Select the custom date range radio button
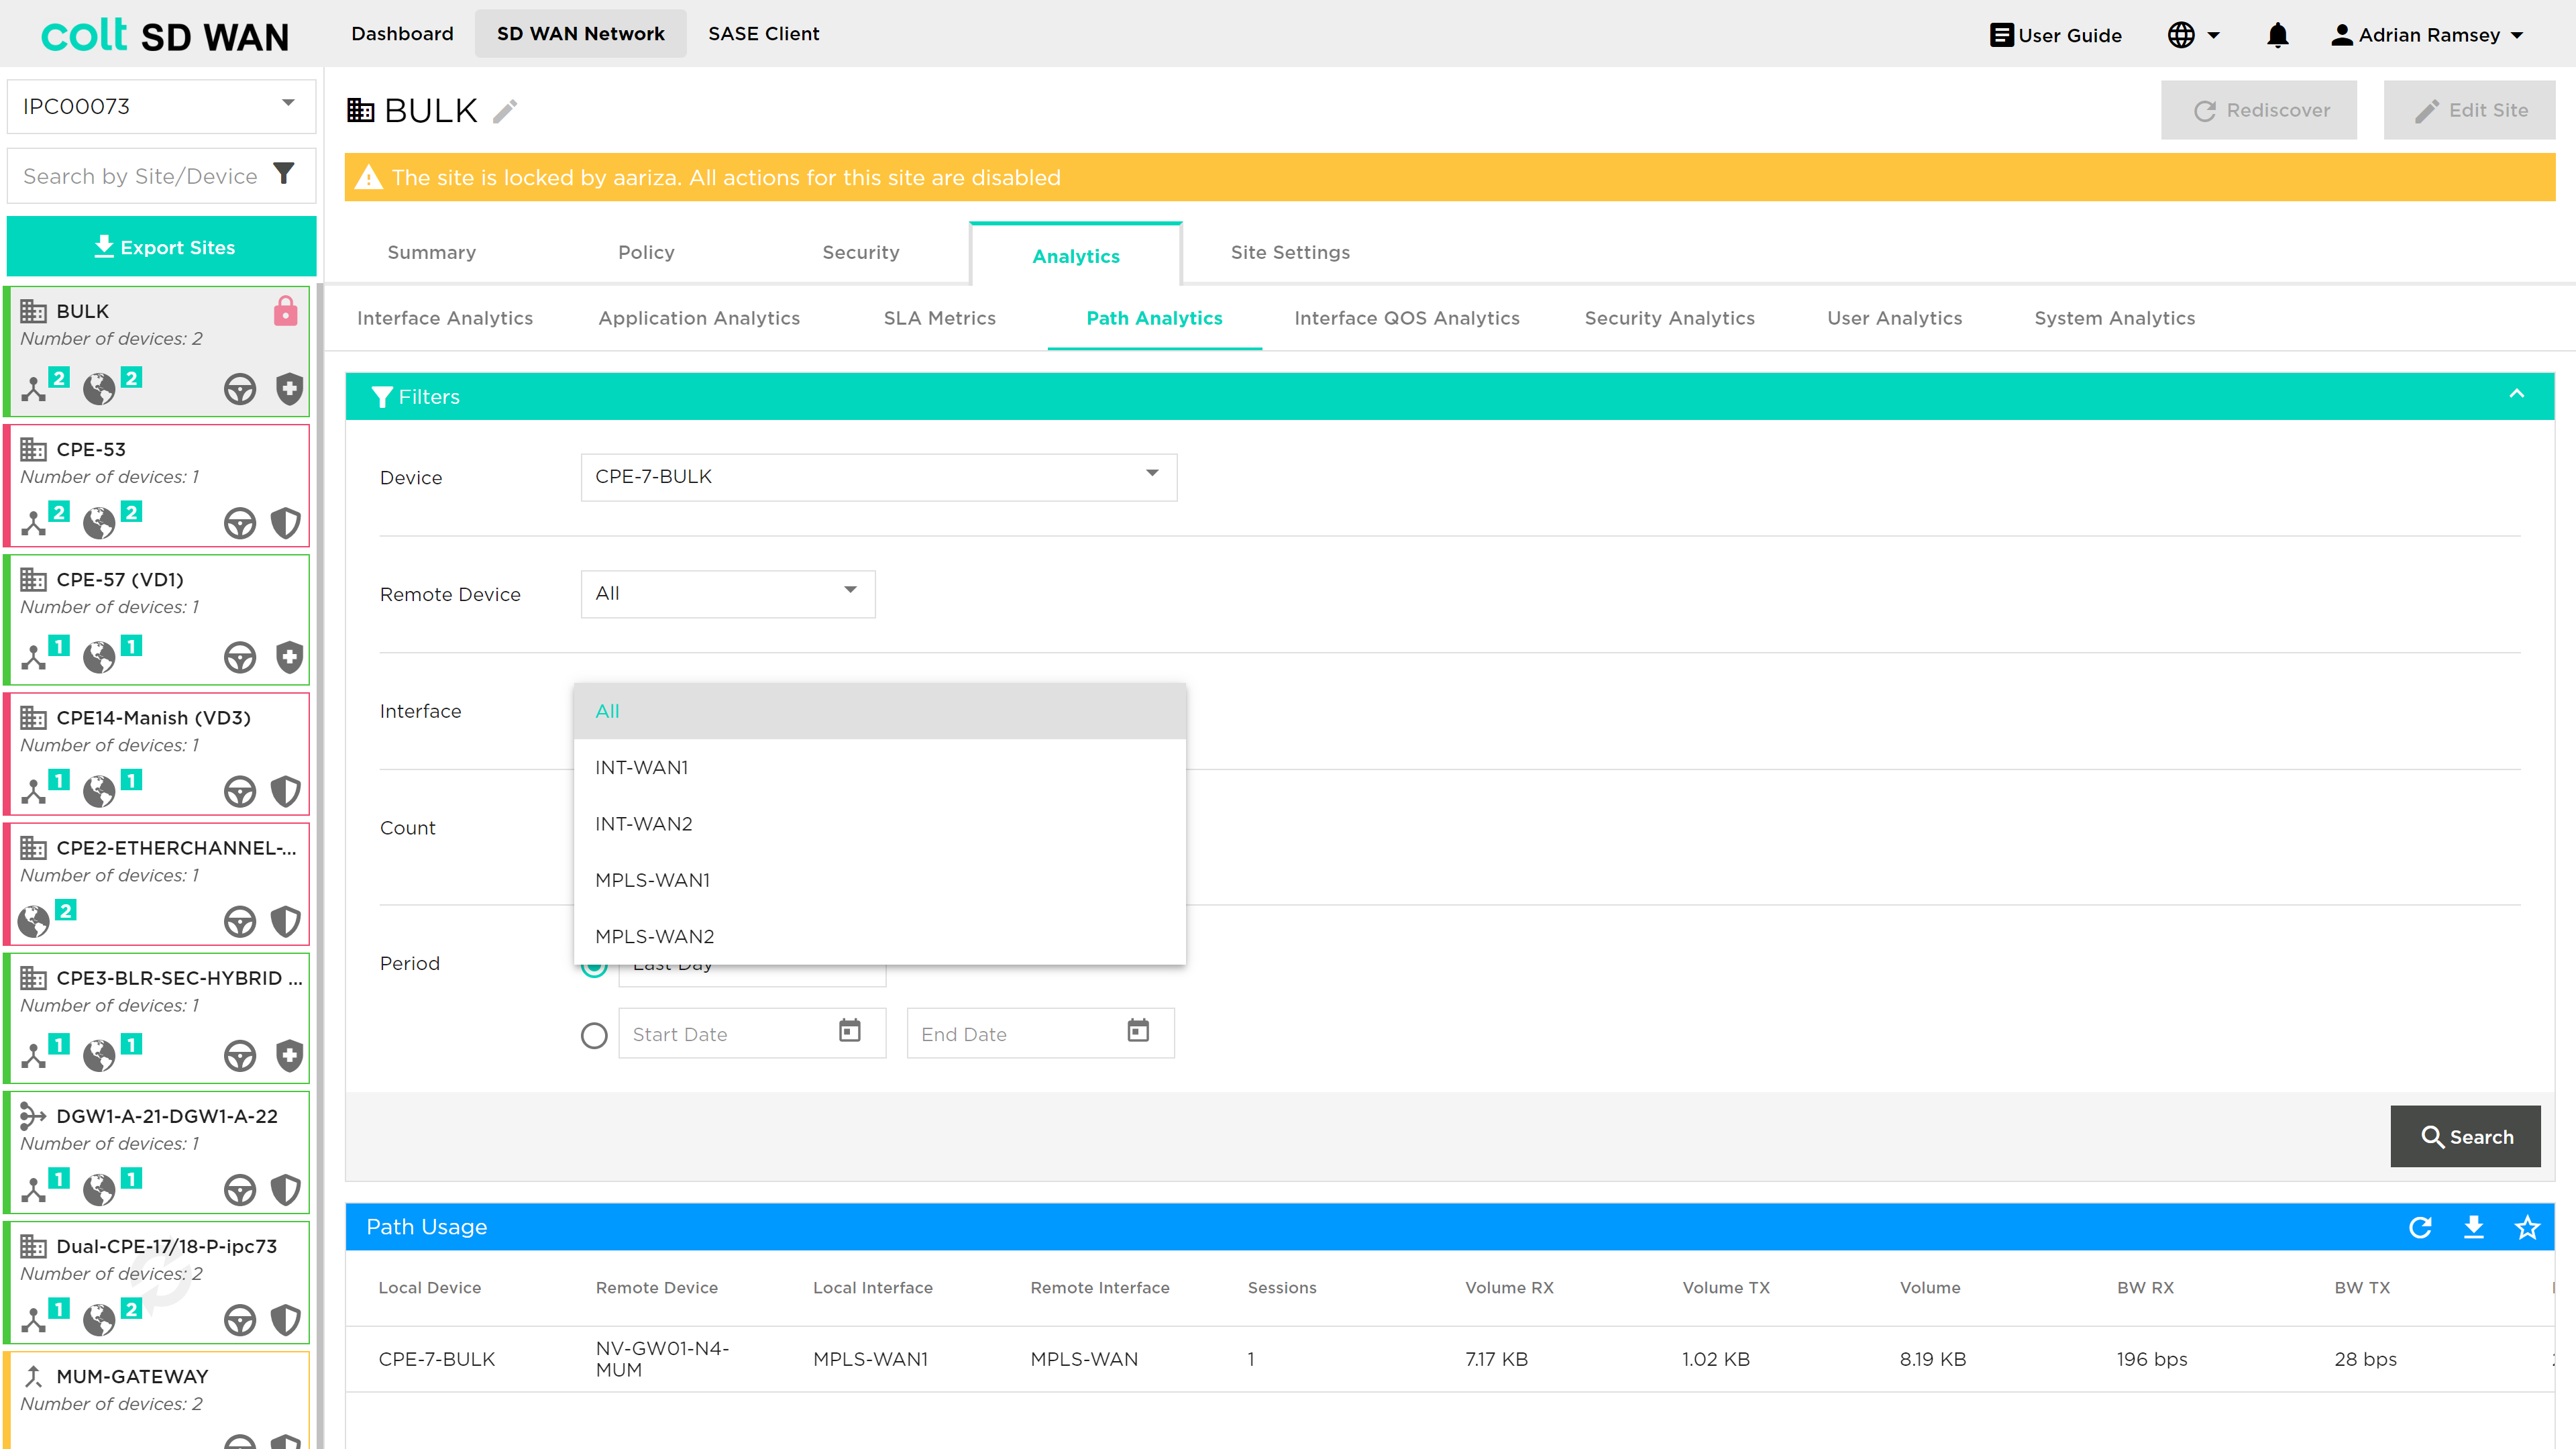2576x1449 pixels. pos(594,1035)
